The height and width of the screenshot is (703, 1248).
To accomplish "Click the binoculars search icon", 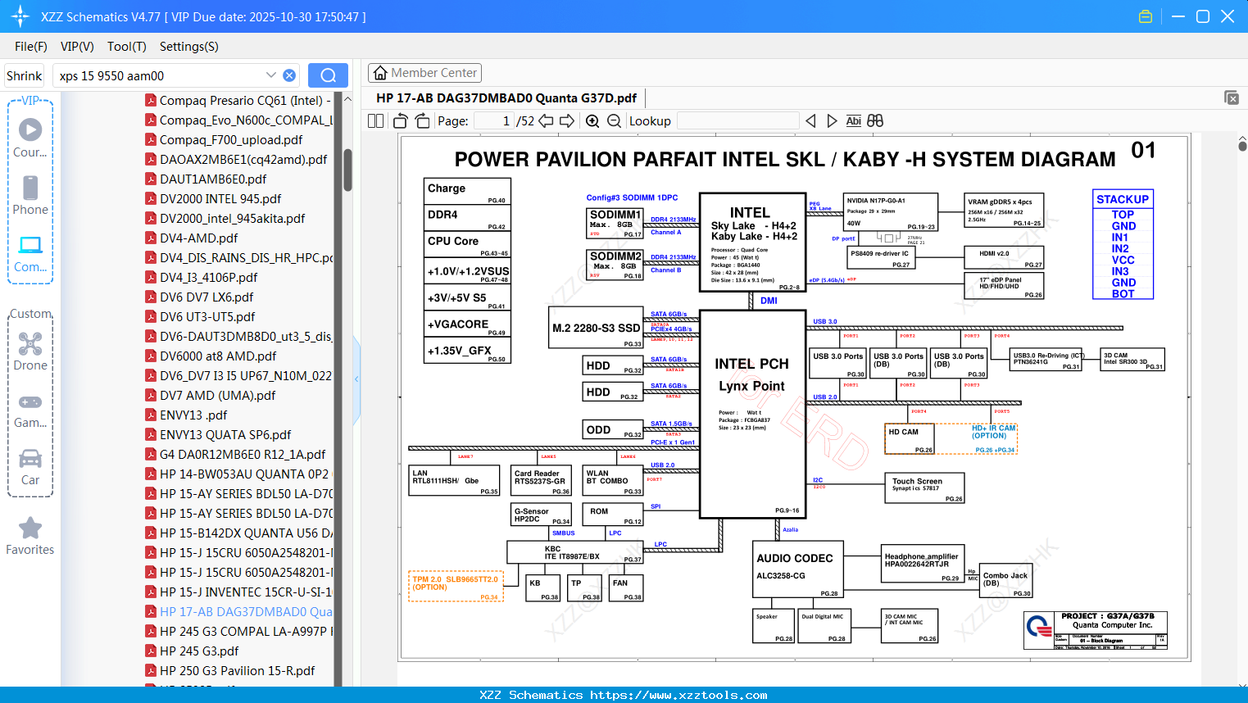I will 875,120.
